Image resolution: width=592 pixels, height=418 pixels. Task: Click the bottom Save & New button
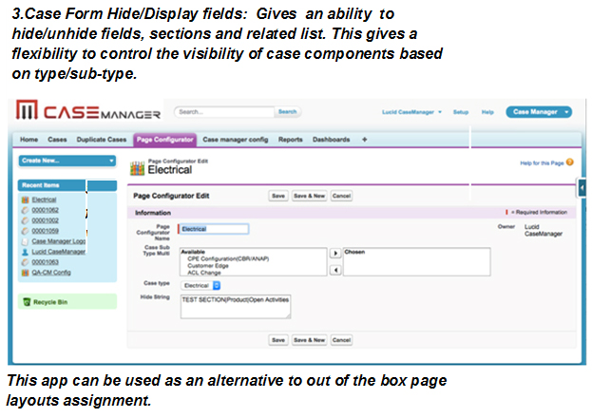[309, 340]
